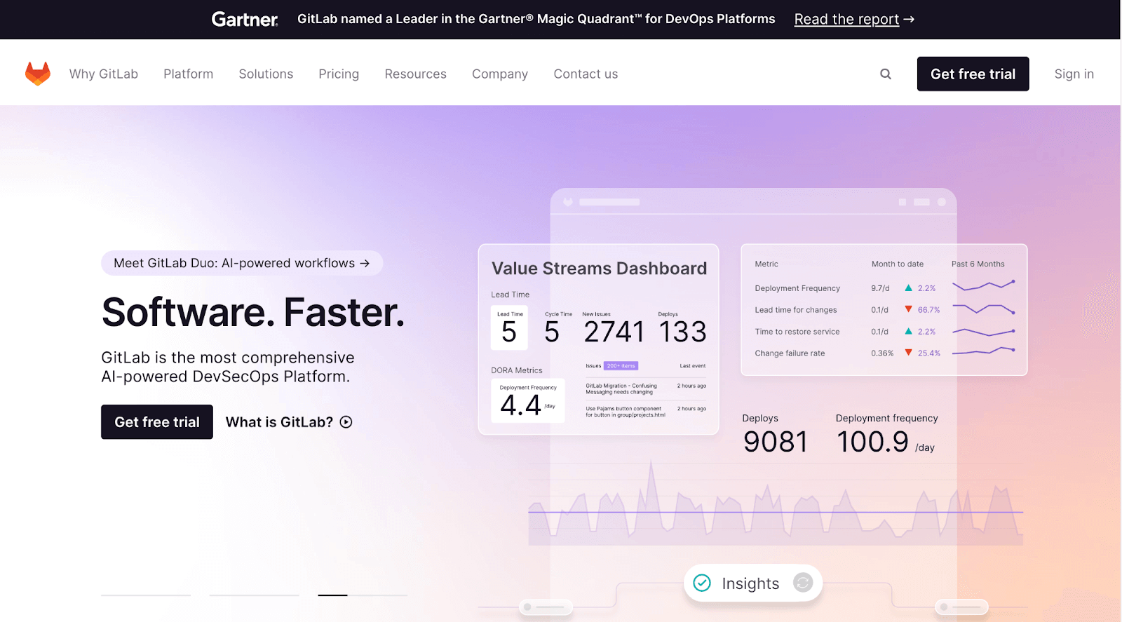Click the Month to date column header
The width and height of the screenshot is (1122, 622).
coord(898,264)
